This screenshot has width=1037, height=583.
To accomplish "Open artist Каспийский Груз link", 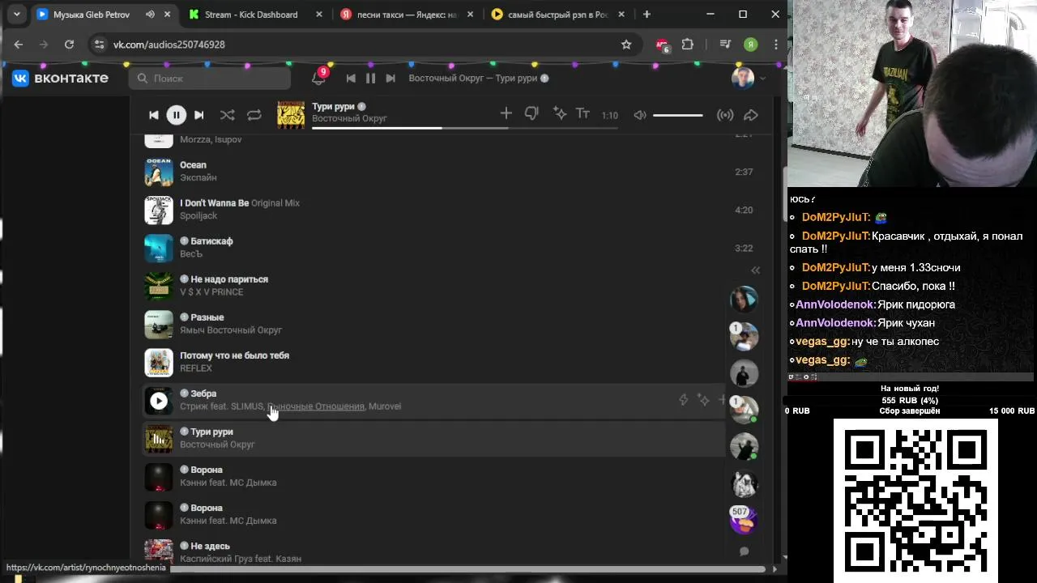I will (216, 559).
